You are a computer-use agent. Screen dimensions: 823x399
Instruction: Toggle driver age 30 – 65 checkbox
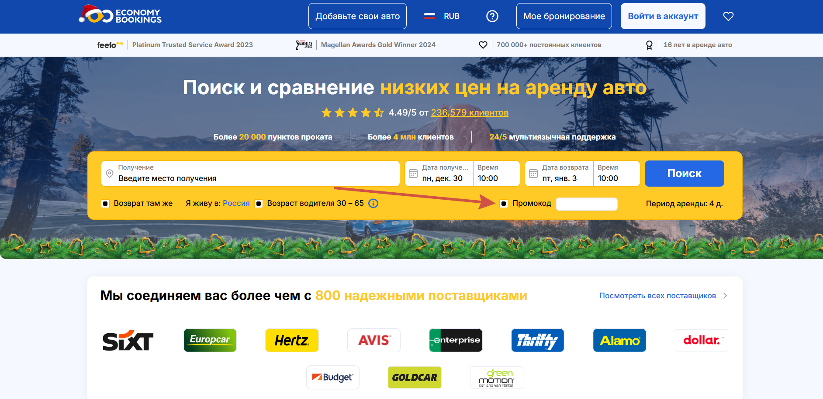click(259, 204)
